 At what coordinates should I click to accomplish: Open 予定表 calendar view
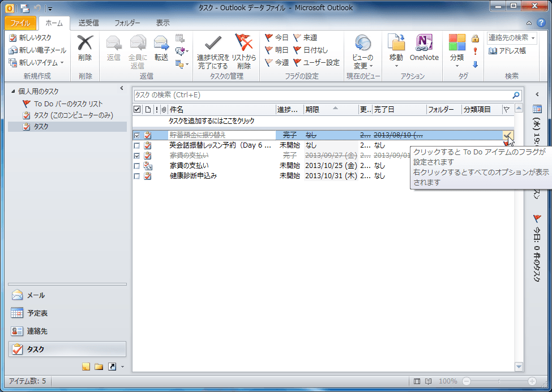click(67, 313)
